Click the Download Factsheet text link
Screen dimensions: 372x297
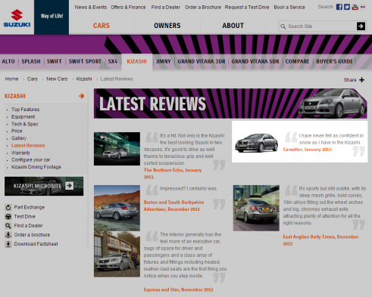(36, 244)
